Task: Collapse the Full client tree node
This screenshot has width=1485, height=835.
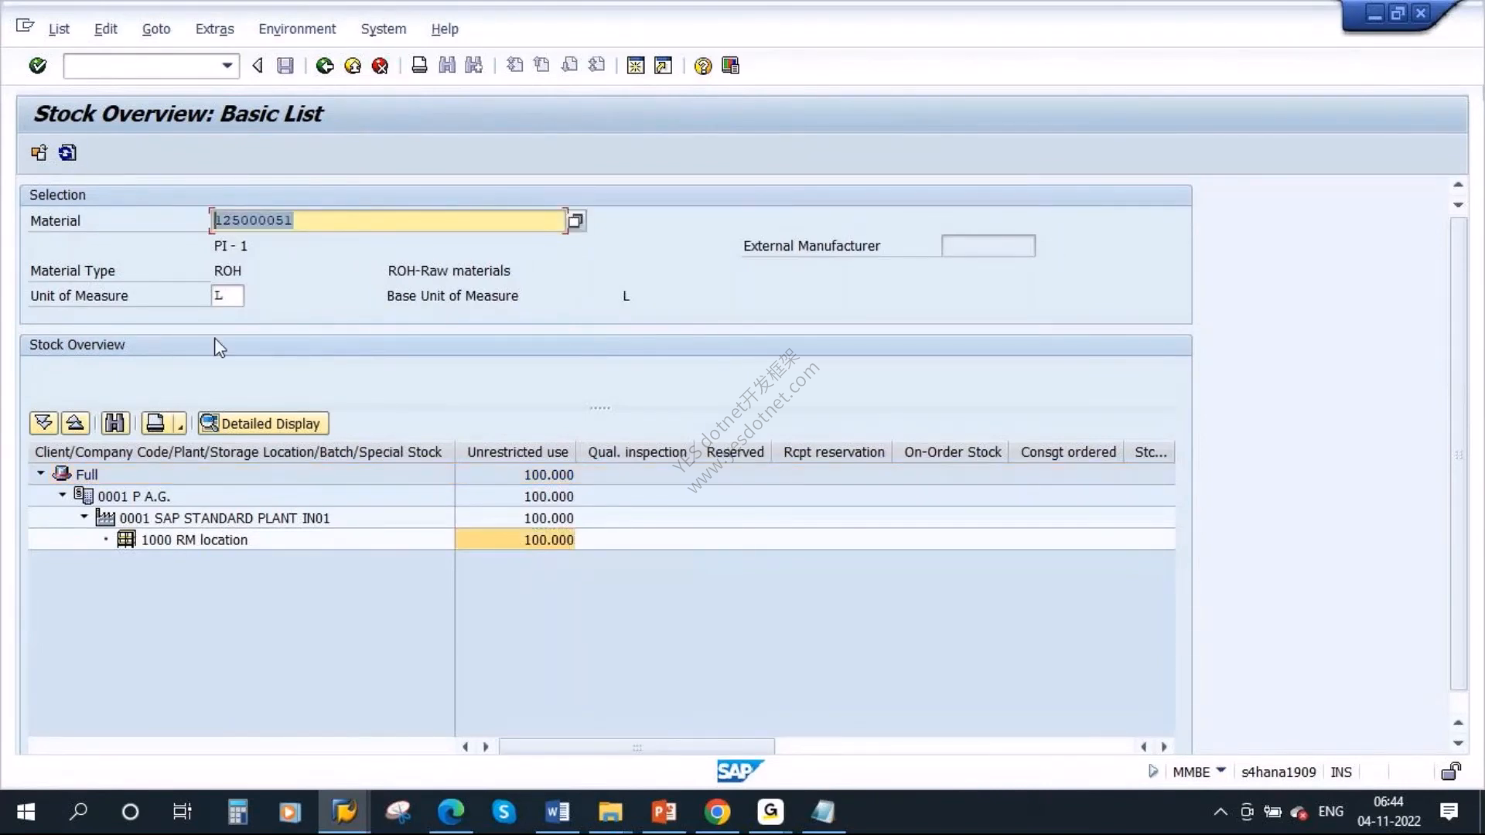Action: coord(41,473)
